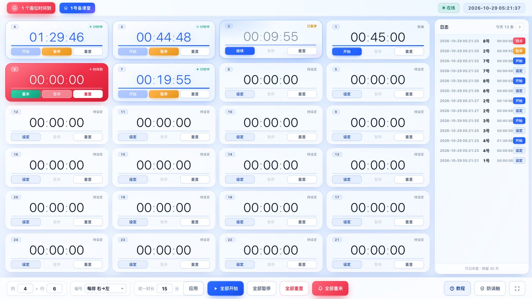Start the seat 1 timer with 开始
The height and width of the screenshot is (299, 532).
[x=347, y=51]
